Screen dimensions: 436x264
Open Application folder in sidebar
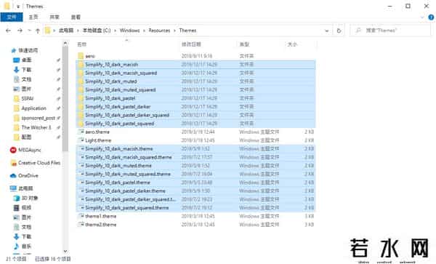tap(33, 108)
